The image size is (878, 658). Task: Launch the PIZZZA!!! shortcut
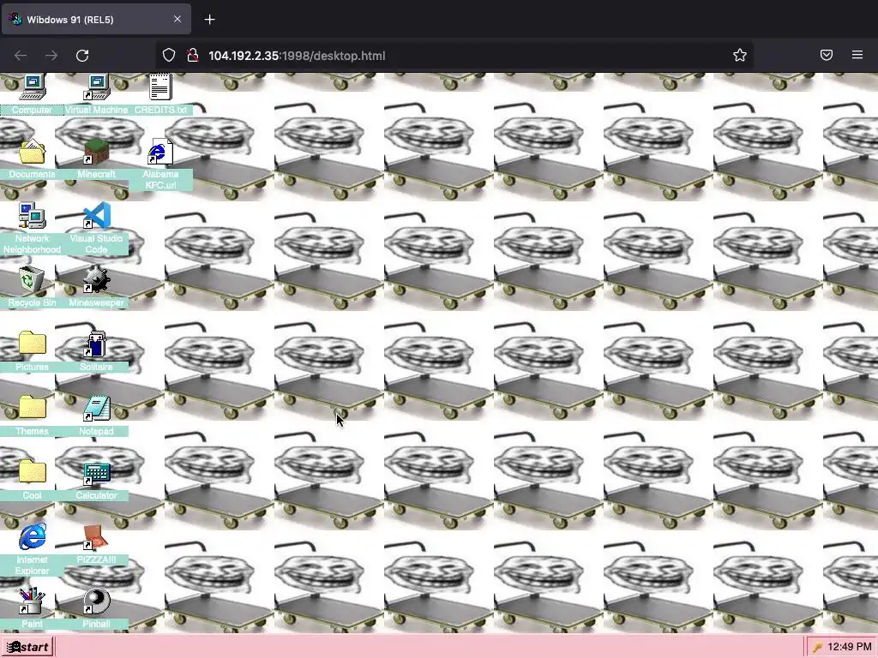96,538
